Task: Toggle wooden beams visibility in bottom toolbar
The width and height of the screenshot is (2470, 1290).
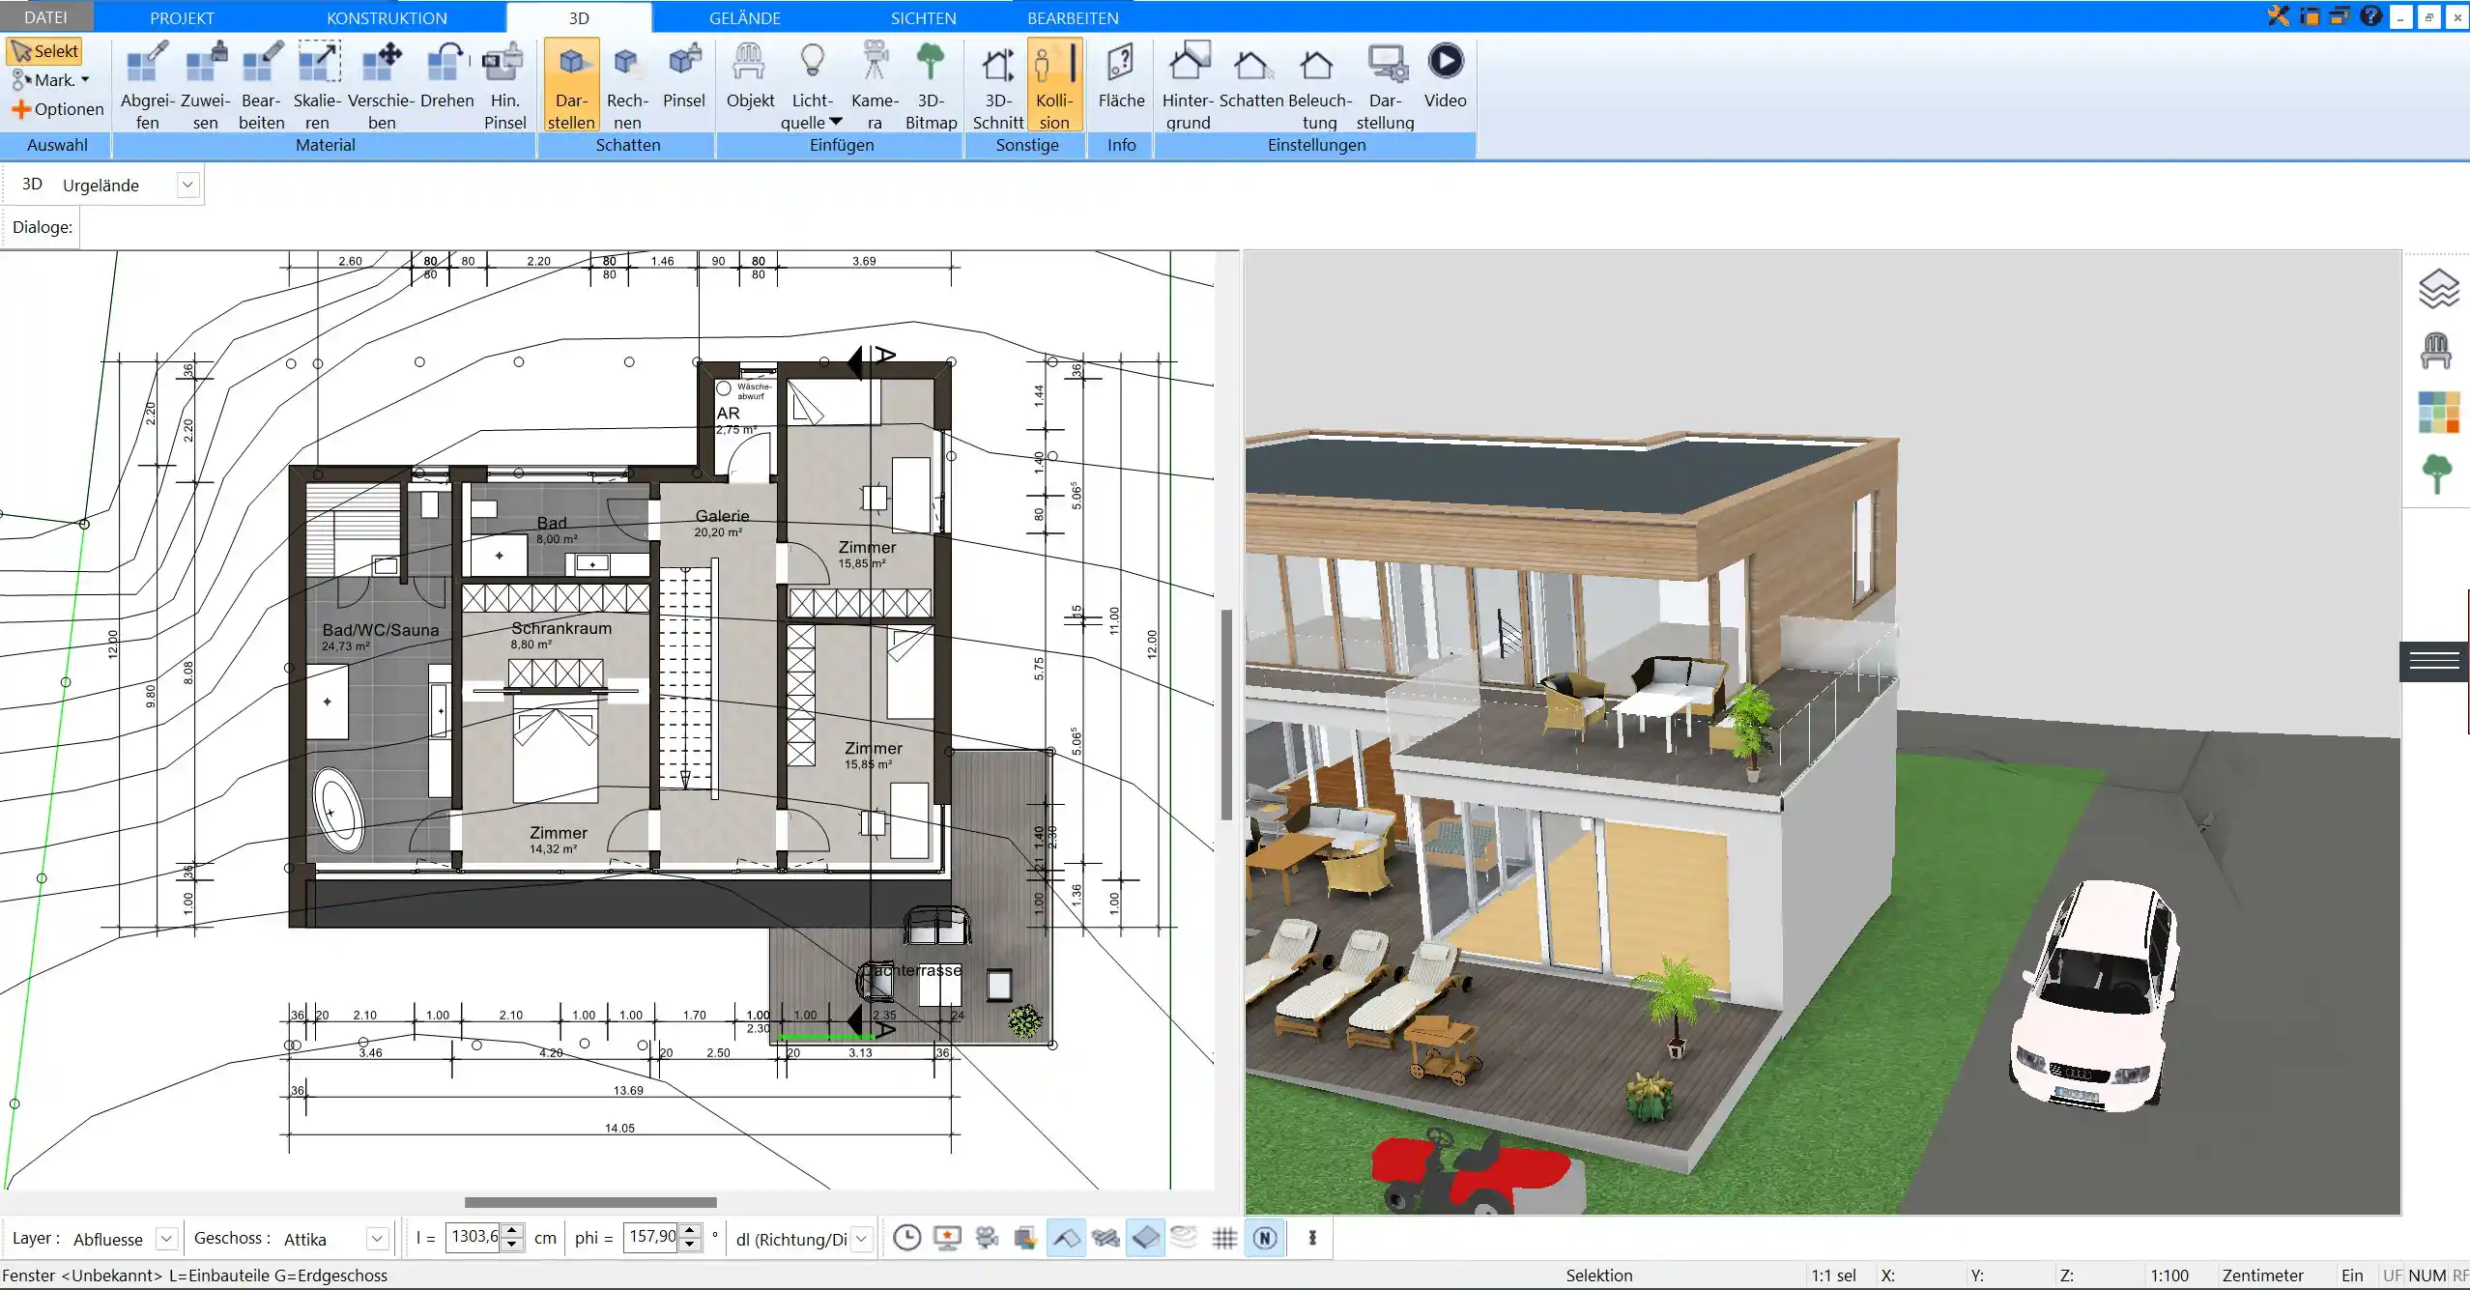Action: click(x=1106, y=1238)
